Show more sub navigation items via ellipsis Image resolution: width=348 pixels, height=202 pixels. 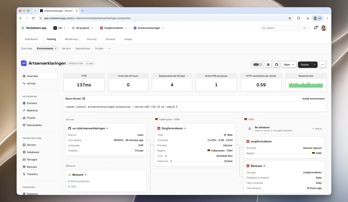coord(109,48)
